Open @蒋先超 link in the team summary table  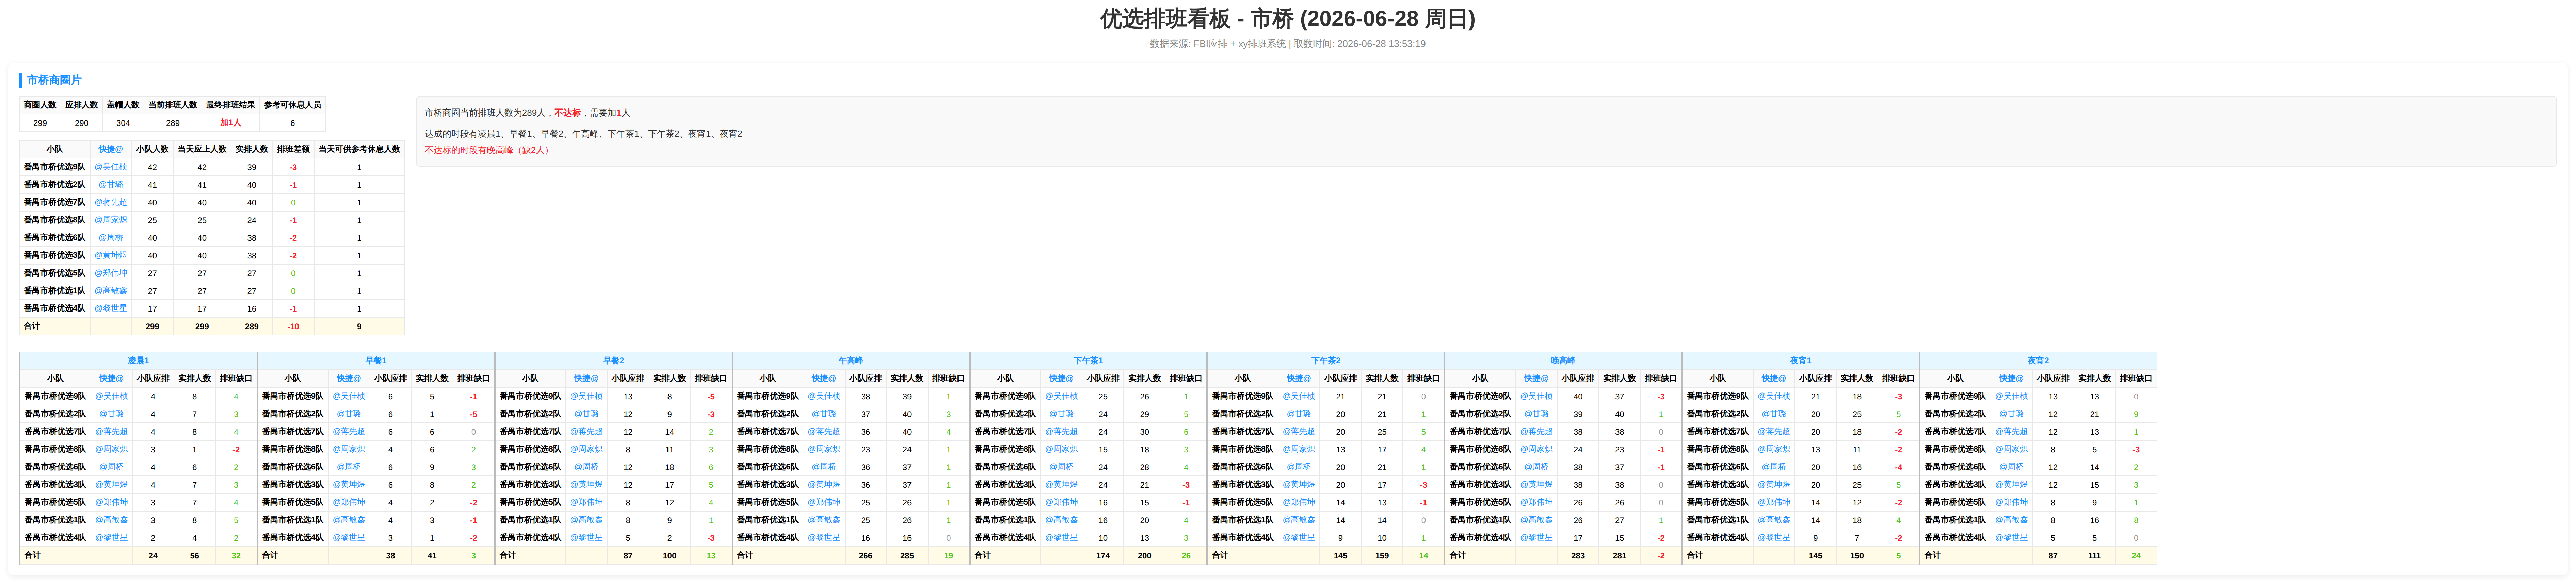pos(111,202)
